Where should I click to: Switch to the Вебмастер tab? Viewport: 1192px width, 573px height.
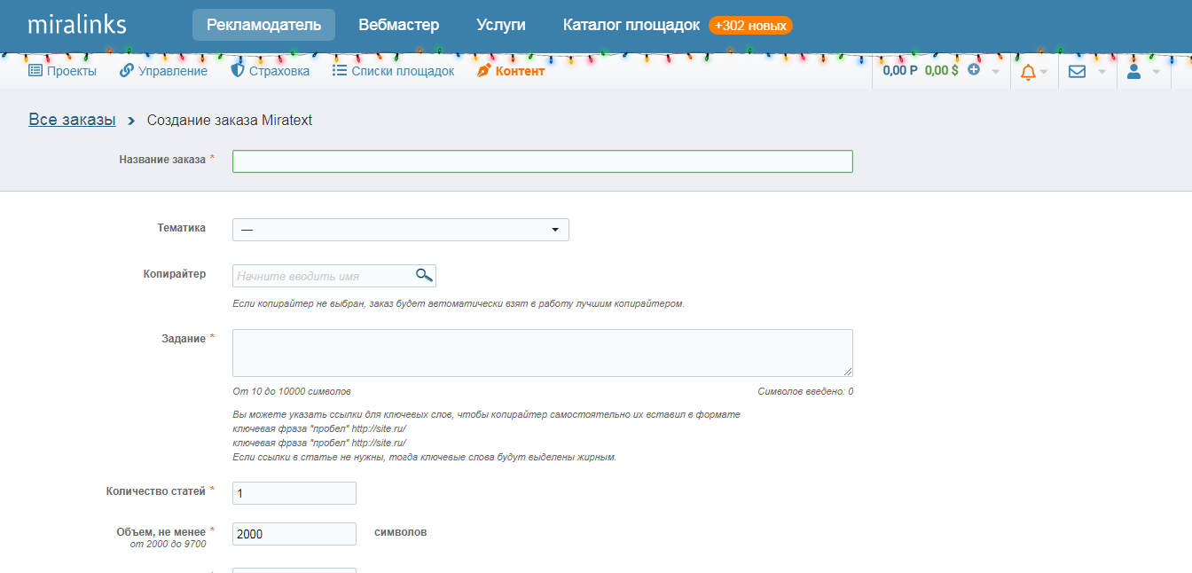(399, 25)
